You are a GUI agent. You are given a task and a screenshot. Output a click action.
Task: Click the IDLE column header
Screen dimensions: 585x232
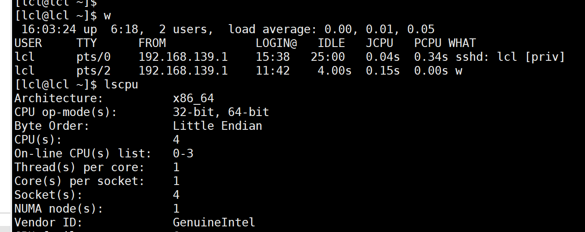pyautogui.click(x=331, y=43)
